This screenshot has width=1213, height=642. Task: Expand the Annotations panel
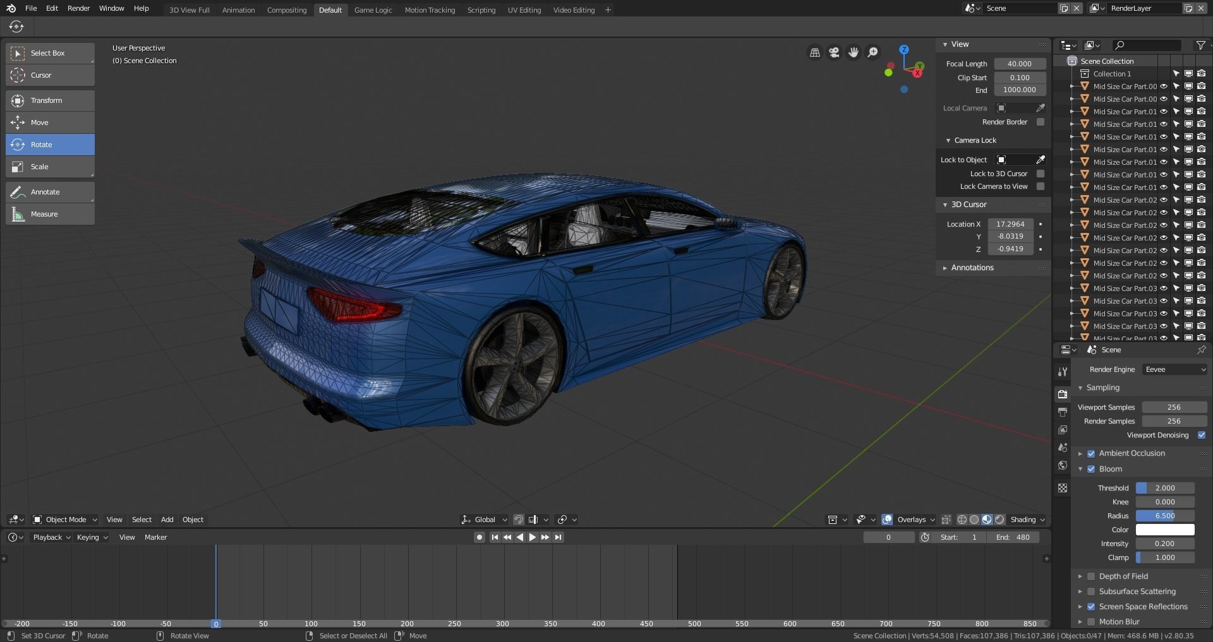(x=945, y=268)
